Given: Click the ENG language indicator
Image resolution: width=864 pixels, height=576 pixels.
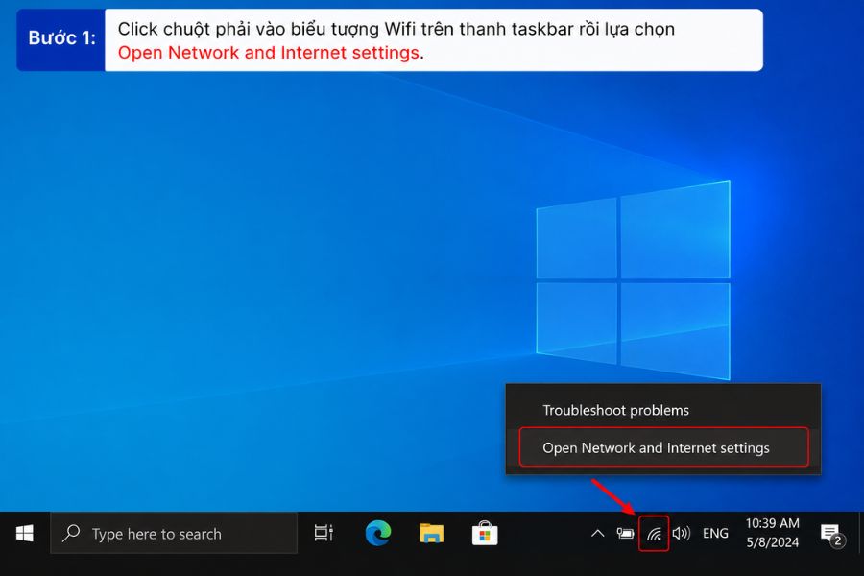Looking at the screenshot, I should click(x=715, y=534).
